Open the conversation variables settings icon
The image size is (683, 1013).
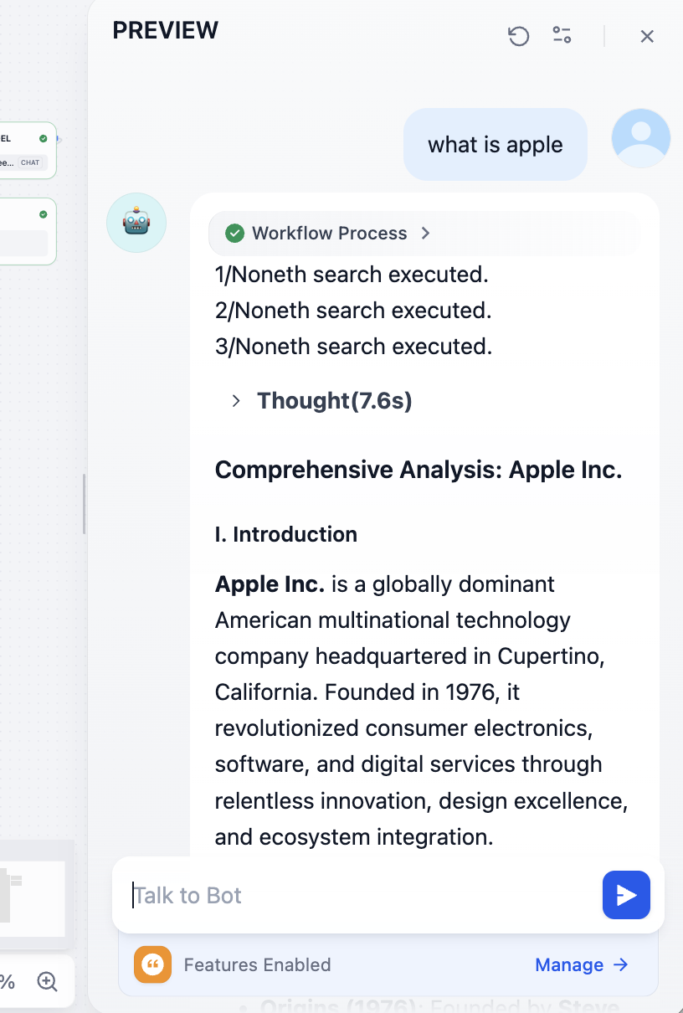click(x=562, y=35)
